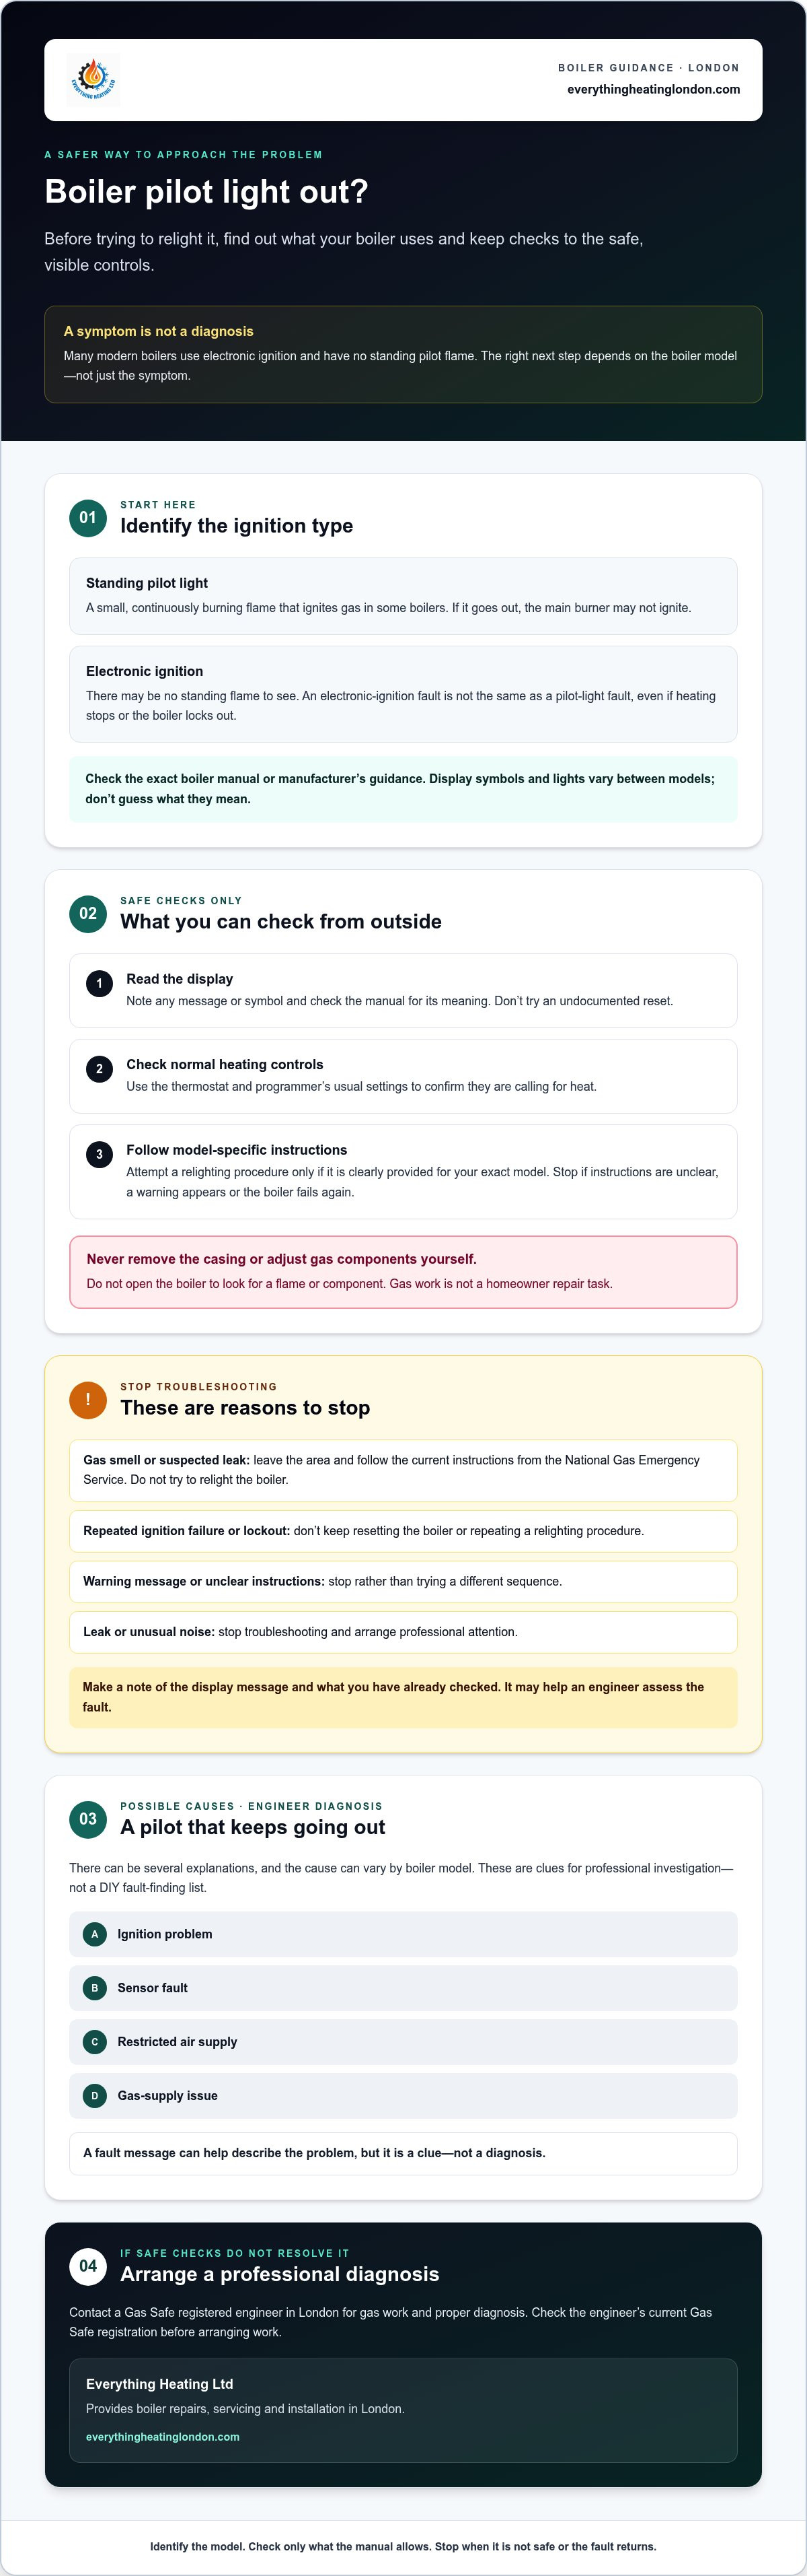The height and width of the screenshot is (2576, 807).
Task: Click the 04 step badge
Action: [x=88, y=2266]
